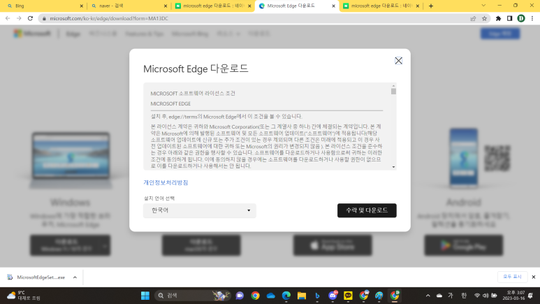540x304 pixels.
Task: Open a new browser tab
Action: [x=431, y=6]
